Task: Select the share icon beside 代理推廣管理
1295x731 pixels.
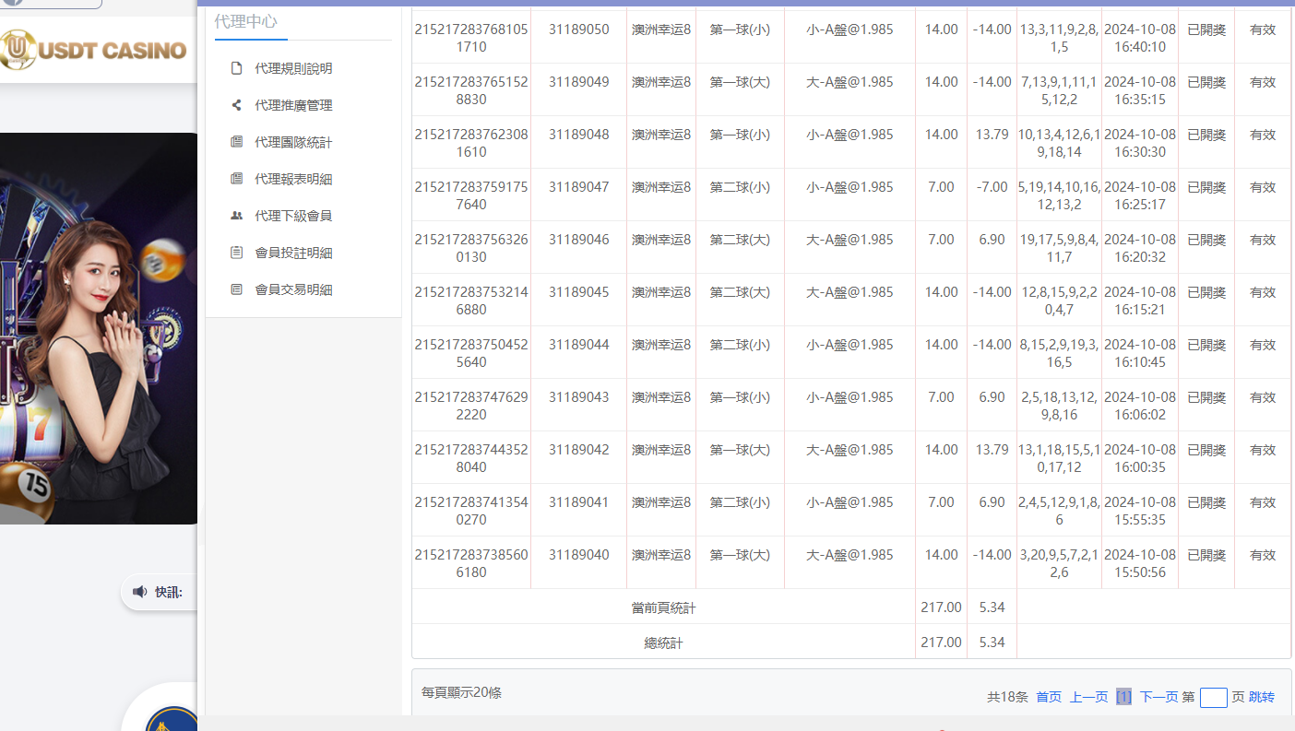Action: point(238,104)
